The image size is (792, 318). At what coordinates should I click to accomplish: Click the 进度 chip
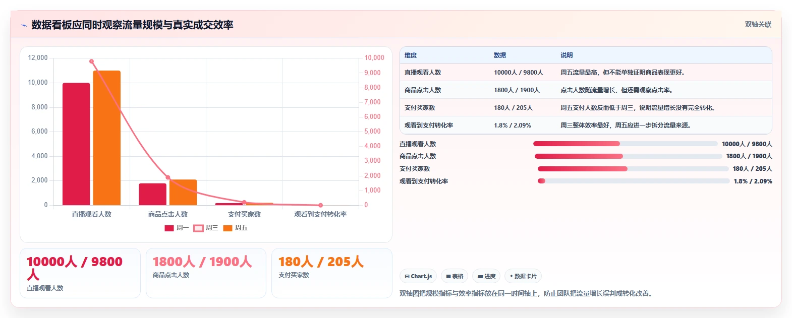click(486, 276)
